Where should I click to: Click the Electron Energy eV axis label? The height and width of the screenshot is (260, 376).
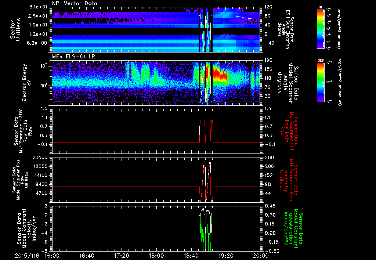point(27,83)
